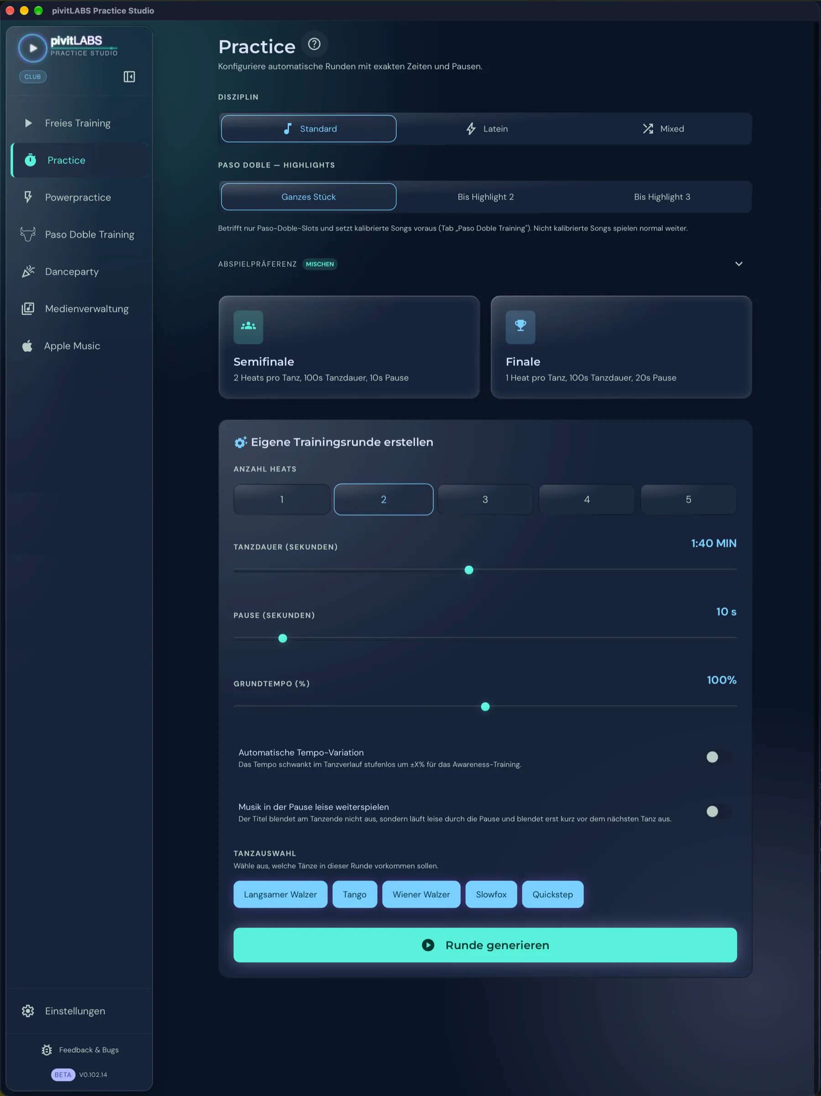This screenshot has height=1096, width=821.
Task: Click the Powerpractice lightning icon
Action: pyautogui.click(x=28, y=197)
